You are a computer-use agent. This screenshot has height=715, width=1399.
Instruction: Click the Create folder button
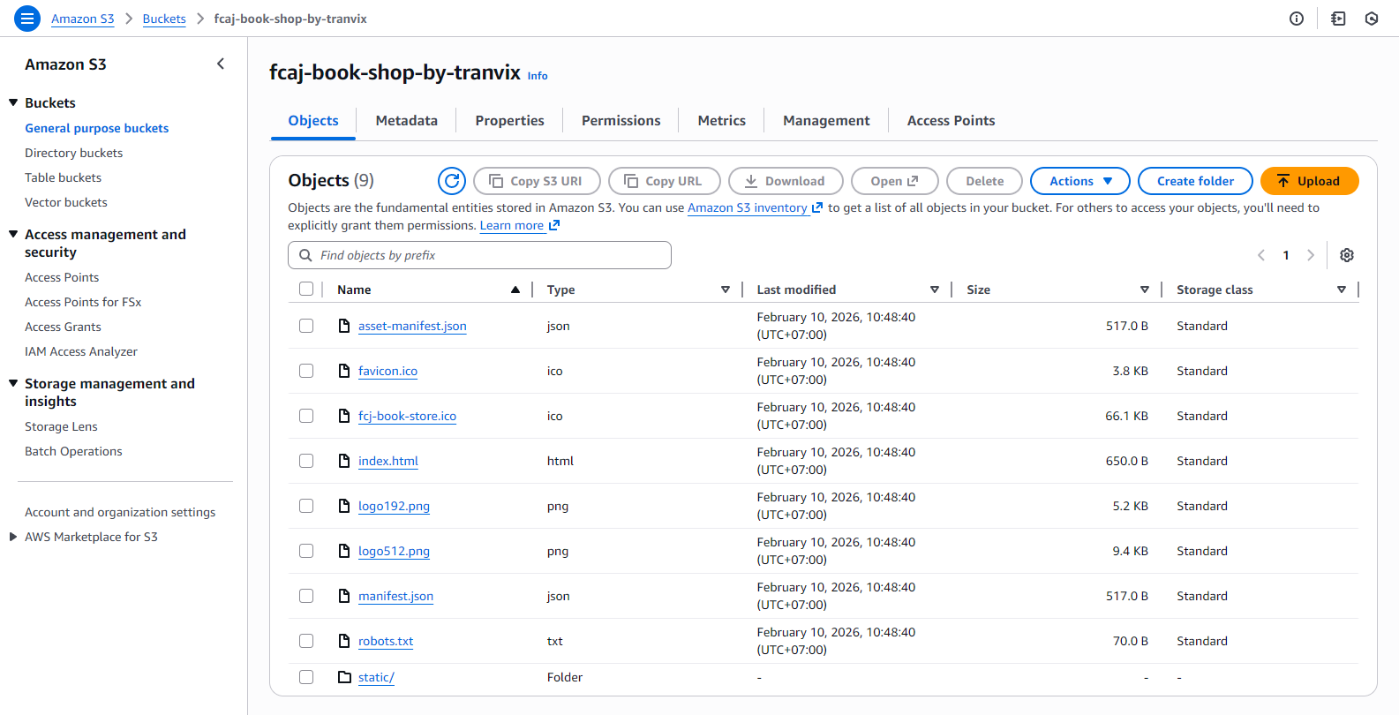[1196, 181]
